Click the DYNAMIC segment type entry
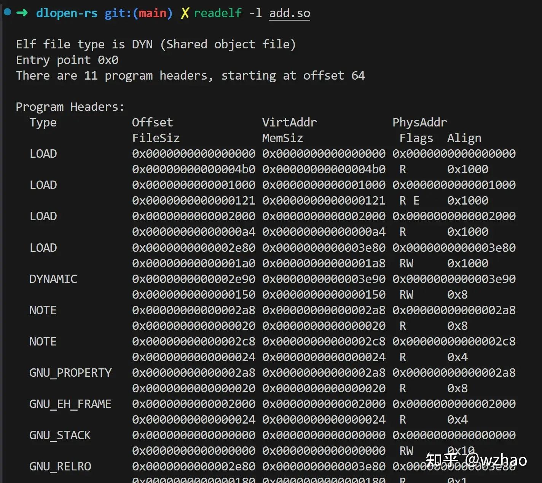542x483 pixels. point(53,279)
